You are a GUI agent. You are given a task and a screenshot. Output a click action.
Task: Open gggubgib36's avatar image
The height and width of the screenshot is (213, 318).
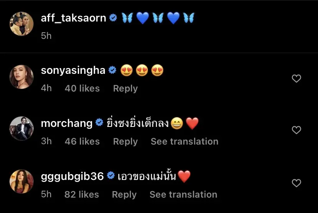pos(22,181)
